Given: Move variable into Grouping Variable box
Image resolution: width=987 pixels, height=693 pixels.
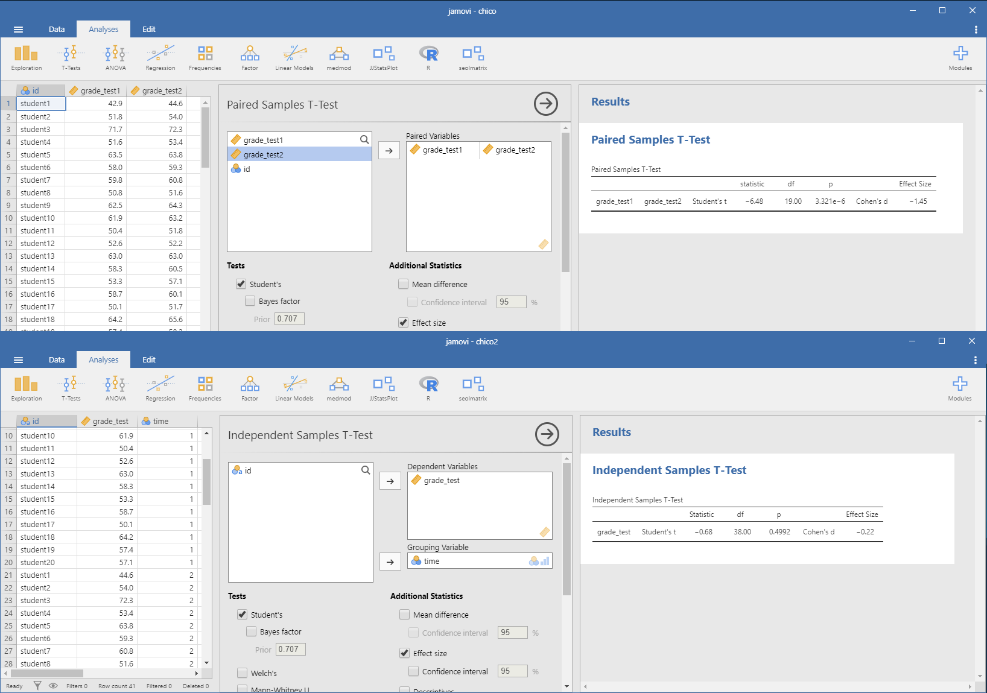Looking at the screenshot, I should tap(390, 562).
